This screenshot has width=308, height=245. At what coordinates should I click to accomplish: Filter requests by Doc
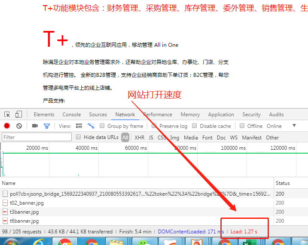pos(221,138)
